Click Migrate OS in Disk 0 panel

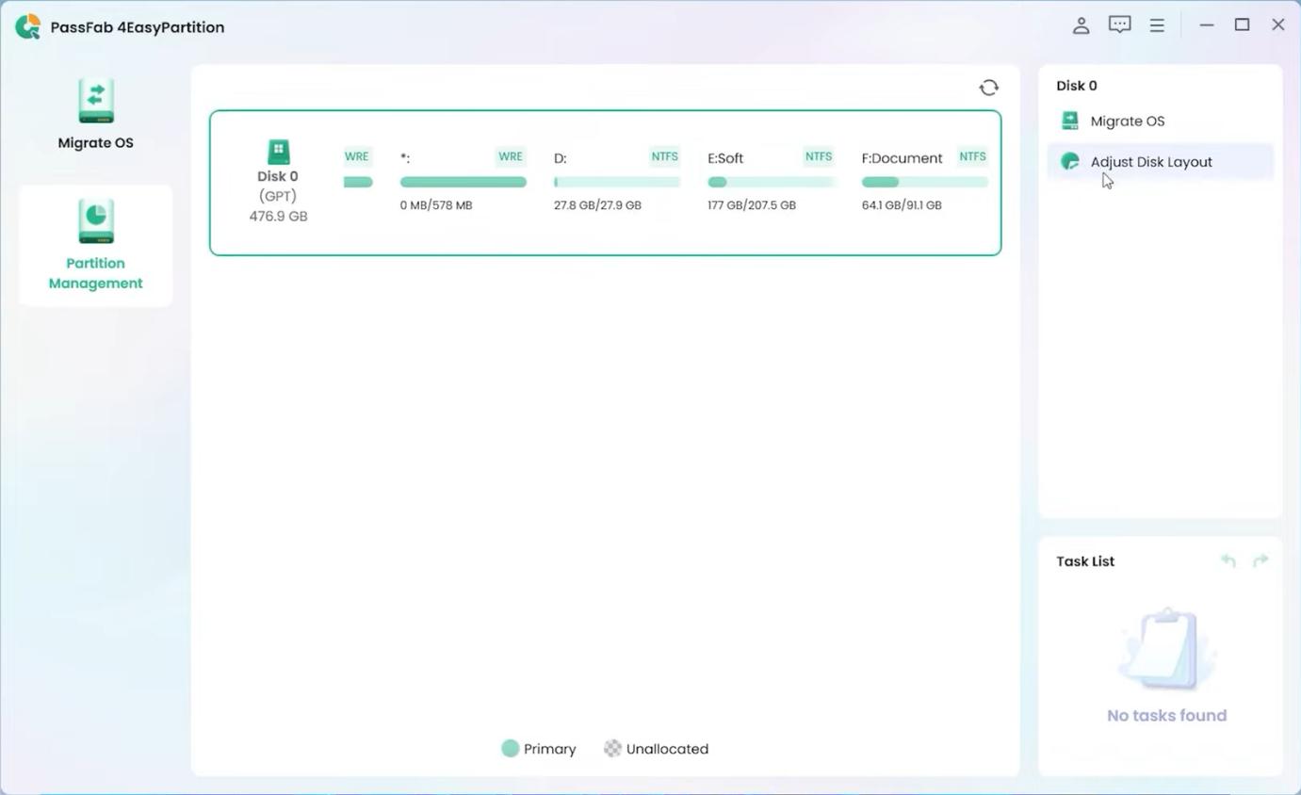pyautogui.click(x=1127, y=121)
